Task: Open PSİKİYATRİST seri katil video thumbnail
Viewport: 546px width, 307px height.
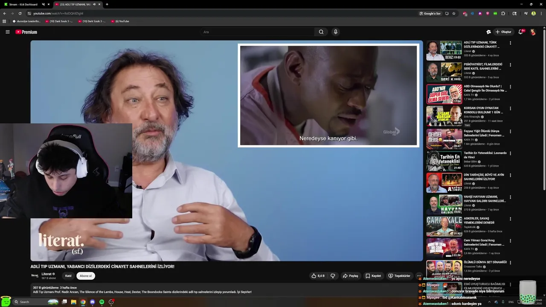Action: [444, 72]
